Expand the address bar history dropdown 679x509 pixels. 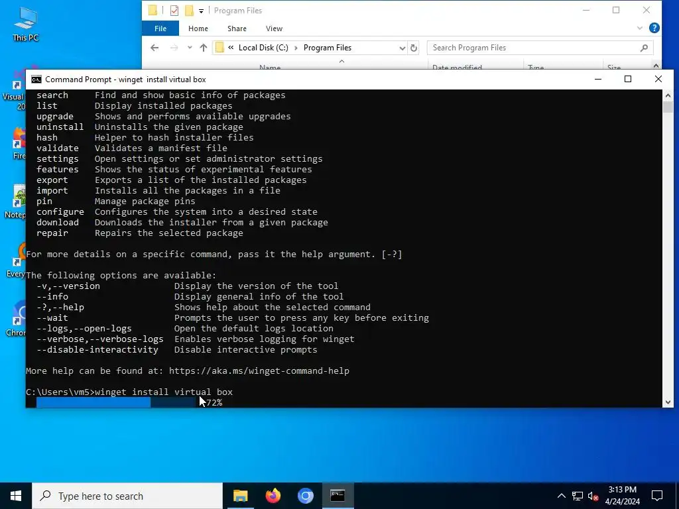[x=402, y=48]
